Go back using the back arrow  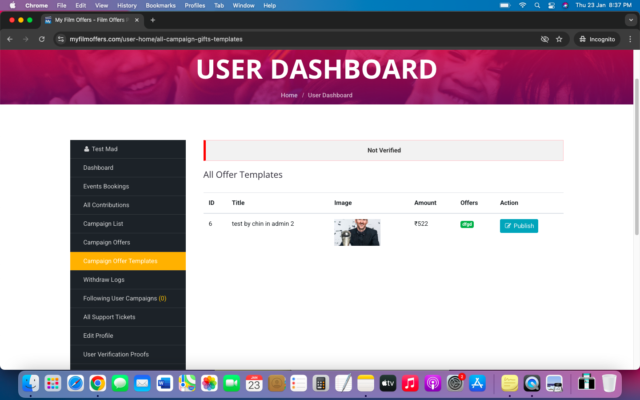click(x=10, y=39)
